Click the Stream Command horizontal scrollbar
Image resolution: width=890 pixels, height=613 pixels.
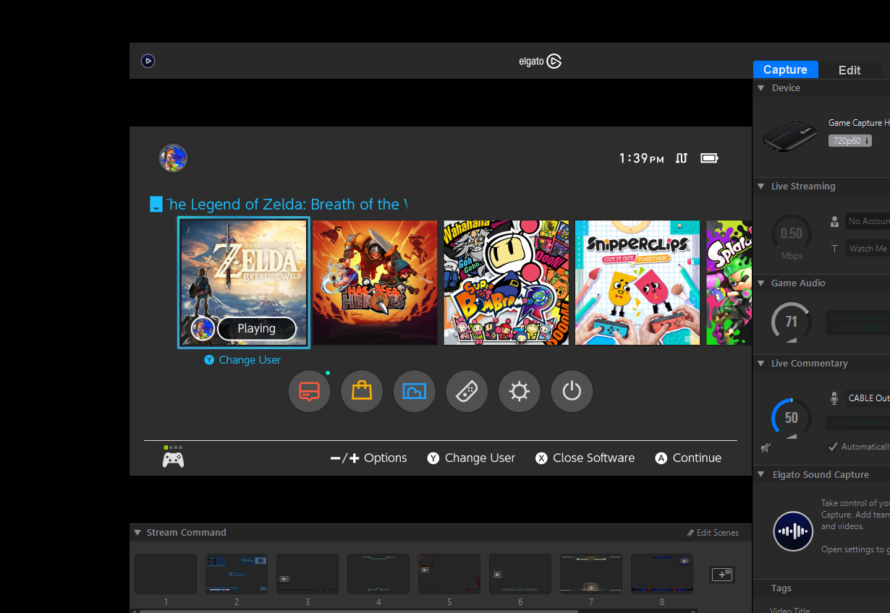click(x=359, y=611)
